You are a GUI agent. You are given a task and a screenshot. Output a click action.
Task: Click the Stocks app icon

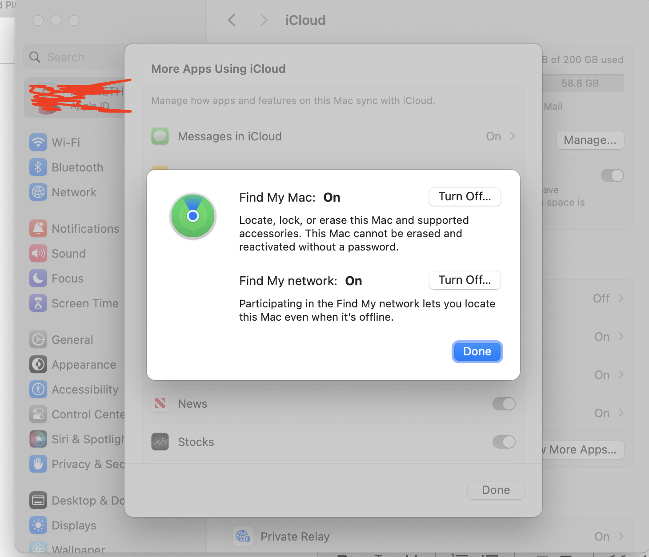160,442
